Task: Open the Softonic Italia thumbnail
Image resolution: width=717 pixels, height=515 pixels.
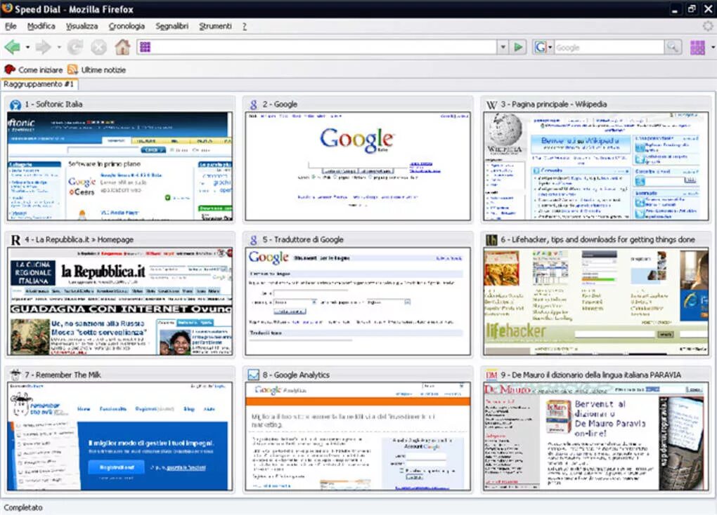Action: pos(119,166)
